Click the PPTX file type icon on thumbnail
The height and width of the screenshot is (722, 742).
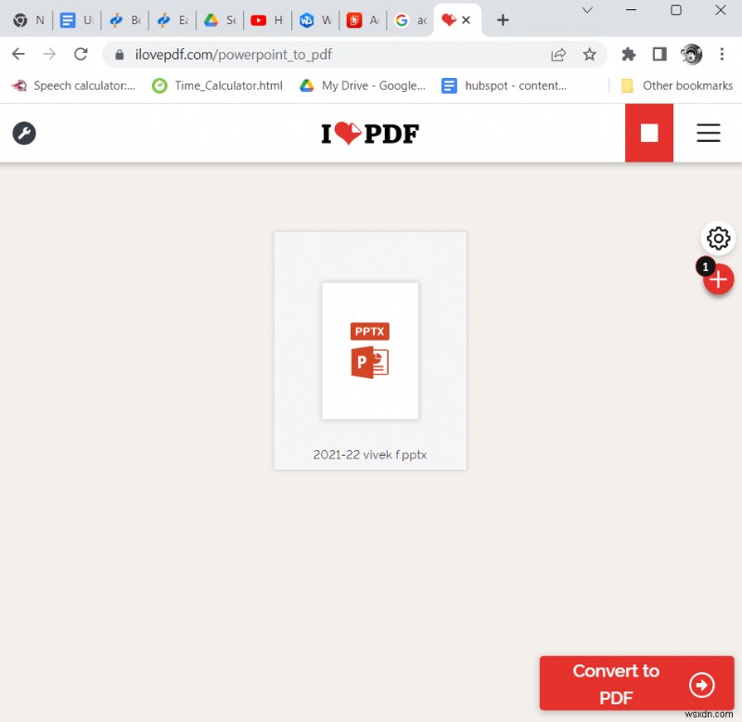click(x=370, y=331)
